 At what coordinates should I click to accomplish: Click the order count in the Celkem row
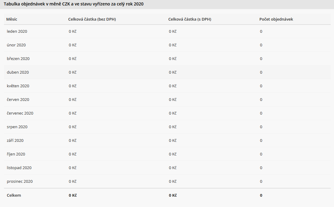pyautogui.click(x=261, y=195)
